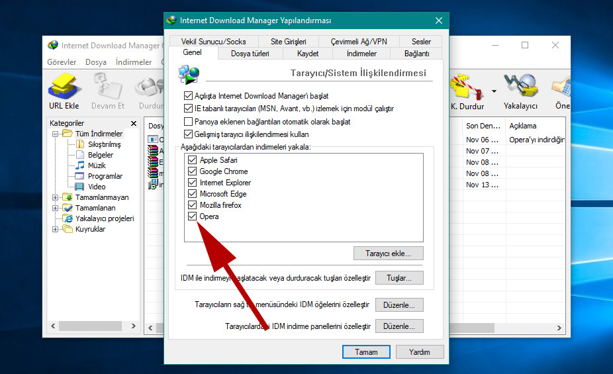The image size is (613, 374).
Task: Switch to İndirmeler tab
Action: point(361,54)
